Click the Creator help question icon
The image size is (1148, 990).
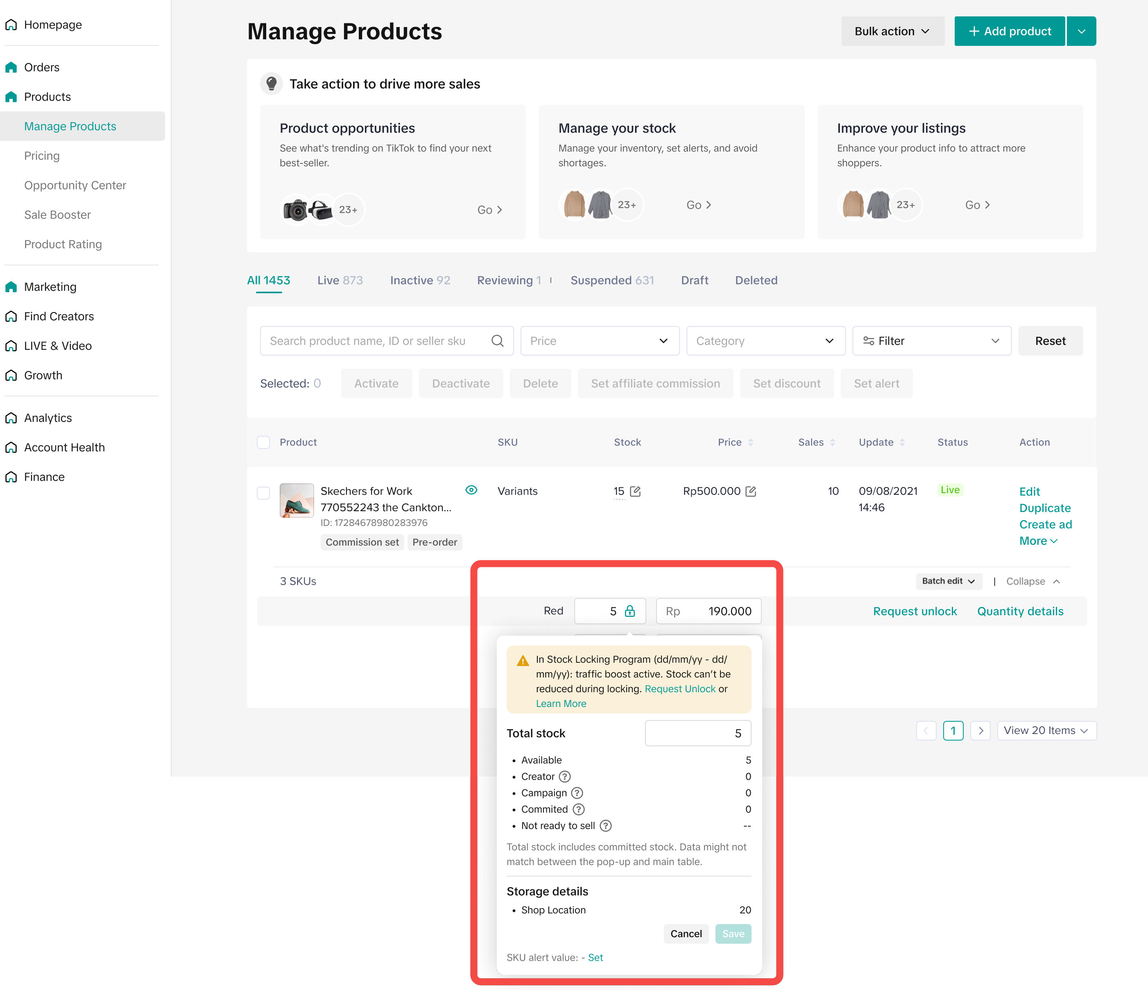pos(565,777)
